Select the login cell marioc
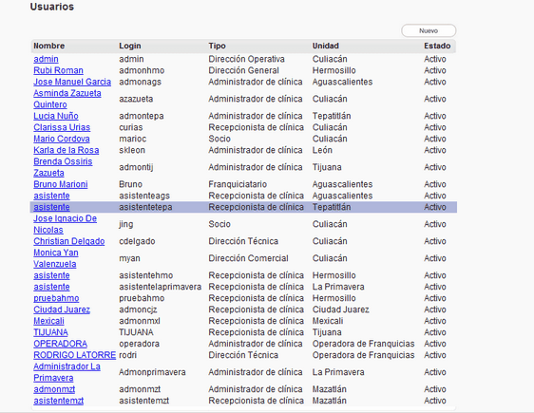 (x=132, y=139)
